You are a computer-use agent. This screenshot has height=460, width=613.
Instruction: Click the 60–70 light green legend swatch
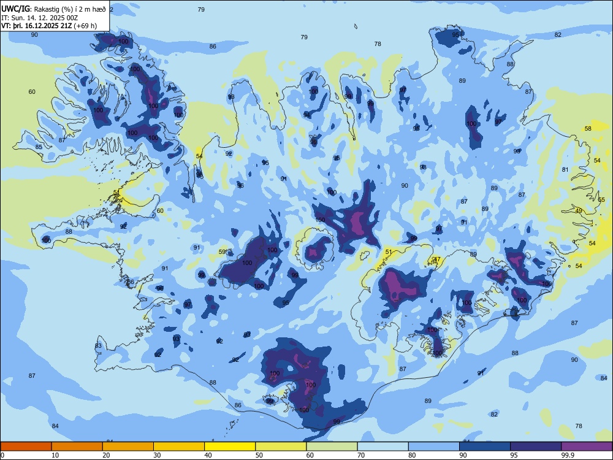(332, 447)
